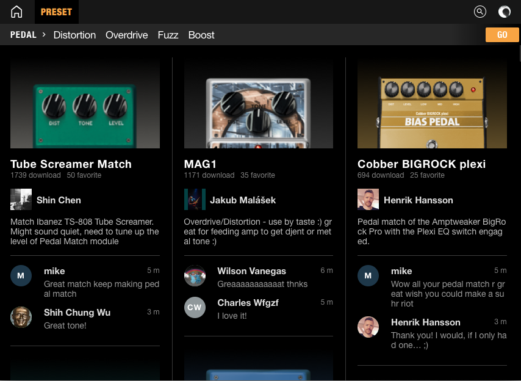Open the user profile icon
This screenshot has width=521, height=381.
[x=505, y=12]
